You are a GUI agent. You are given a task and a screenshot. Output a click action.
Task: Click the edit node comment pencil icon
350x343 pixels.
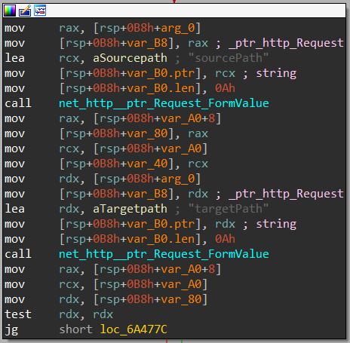[25, 11]
